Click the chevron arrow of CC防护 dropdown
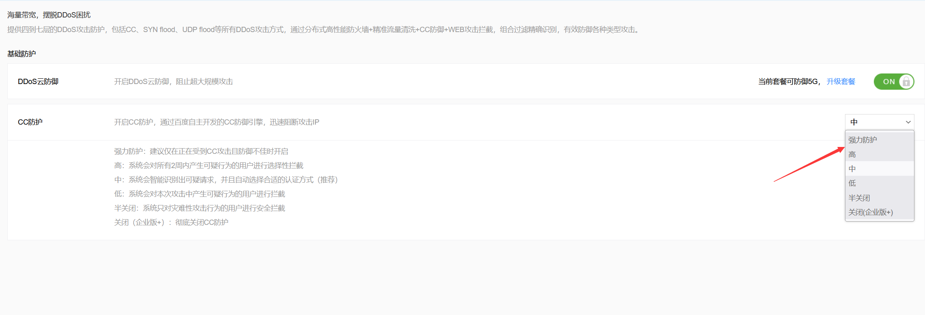Image resolution: width=925 pixels, height=315 pixels. point(908,122)
